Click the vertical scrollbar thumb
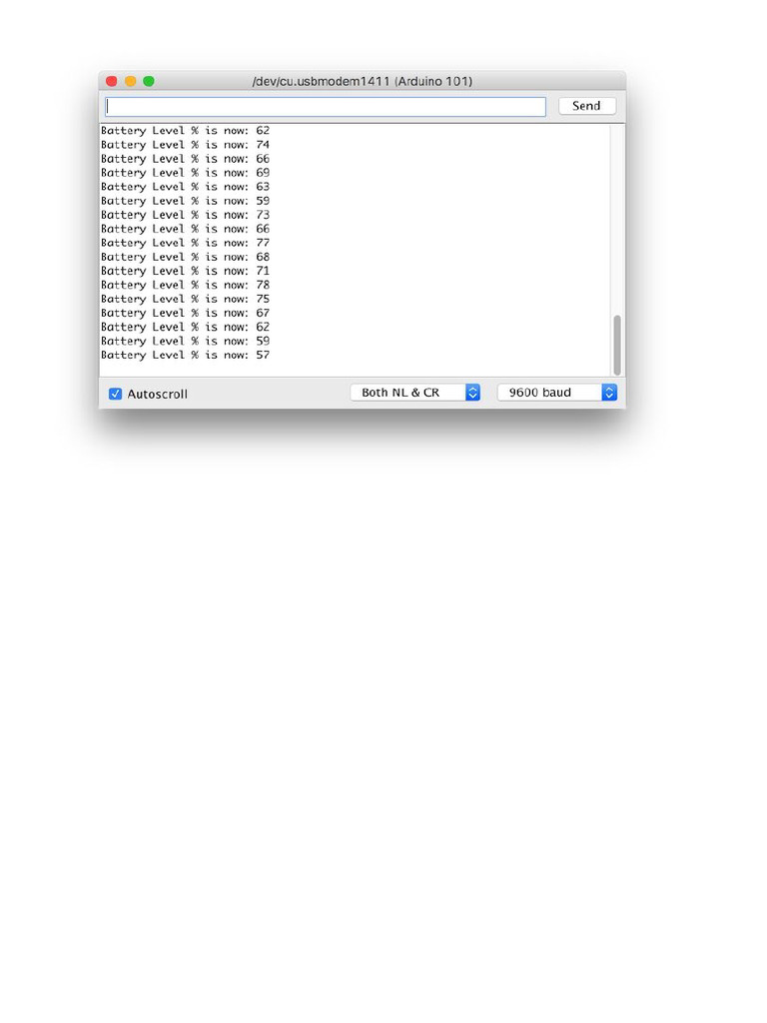The image size is (767, 1023). (x=617, y=345)
